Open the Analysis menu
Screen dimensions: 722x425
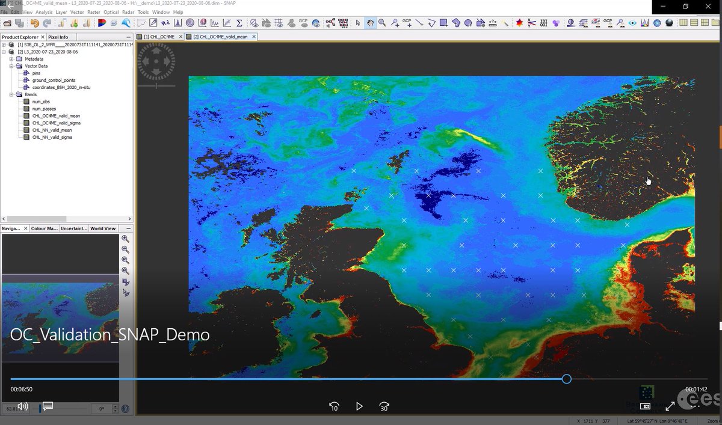tap(44, 12)
